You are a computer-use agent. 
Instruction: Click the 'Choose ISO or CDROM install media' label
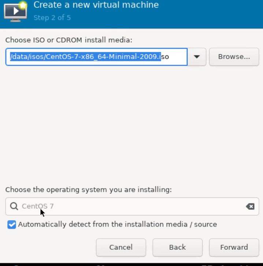tap(68, 40)
